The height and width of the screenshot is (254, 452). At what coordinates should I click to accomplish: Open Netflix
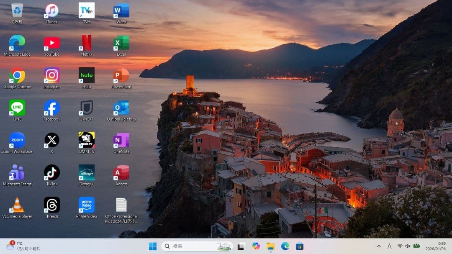[x=86, y=42]
